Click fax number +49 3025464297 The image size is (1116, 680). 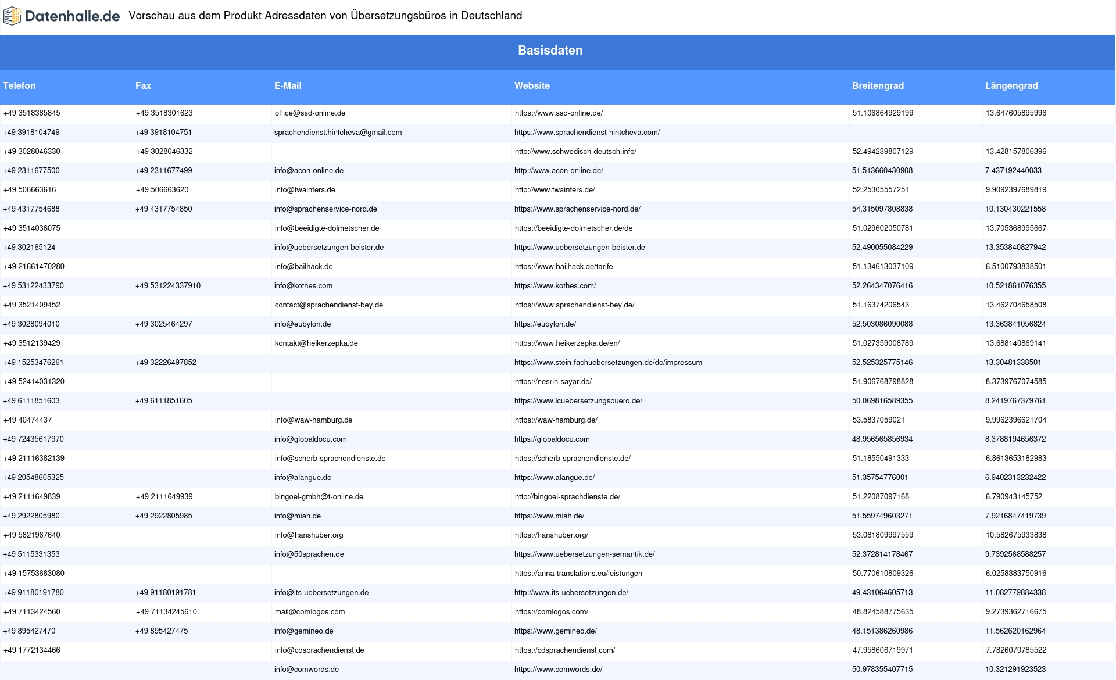[163, 324]
